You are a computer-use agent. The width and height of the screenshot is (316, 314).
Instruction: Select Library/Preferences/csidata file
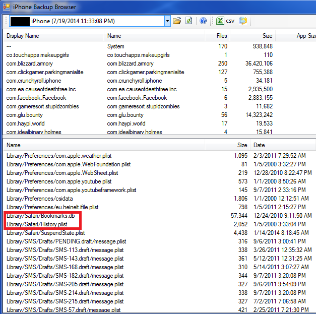pyautogui.click(x=160, y=199)
